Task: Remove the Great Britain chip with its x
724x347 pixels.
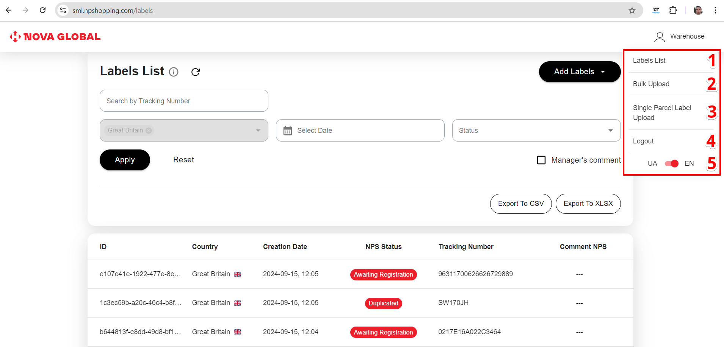Action: [x=149, y=131]
